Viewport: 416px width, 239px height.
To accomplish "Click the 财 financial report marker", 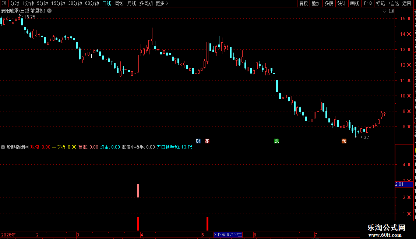I will coord(198,141).
